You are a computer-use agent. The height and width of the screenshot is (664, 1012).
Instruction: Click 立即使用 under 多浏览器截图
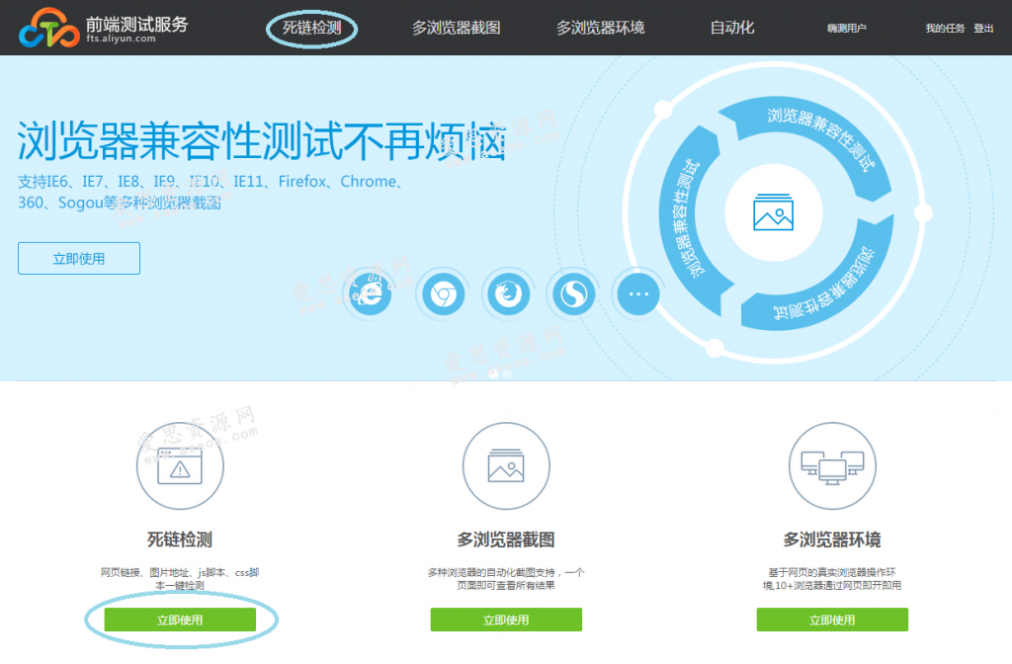506,620
